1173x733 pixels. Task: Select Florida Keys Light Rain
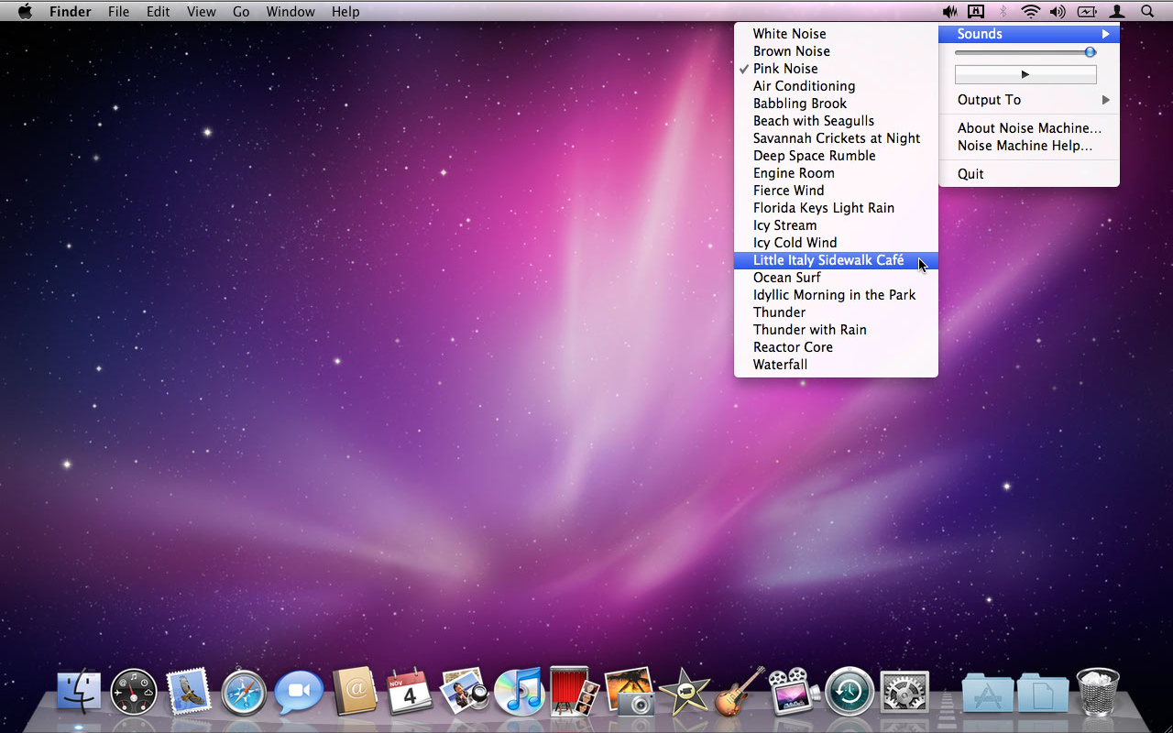point(836,208)
